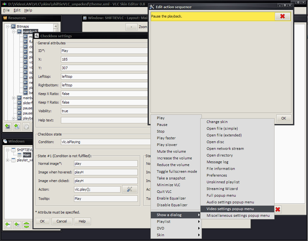Viewport: 308px width, 241px height.
Task: Click Help button in Checkbox settings dialog
Action: tap(82, 221)
